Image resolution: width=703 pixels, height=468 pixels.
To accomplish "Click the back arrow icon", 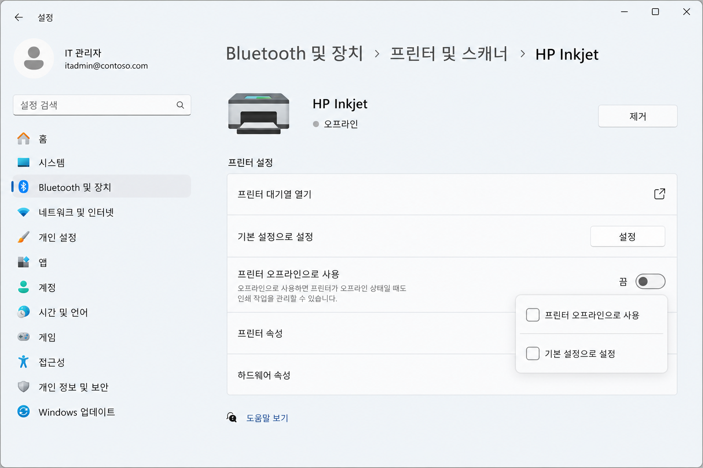I will (x=19, y=17).
